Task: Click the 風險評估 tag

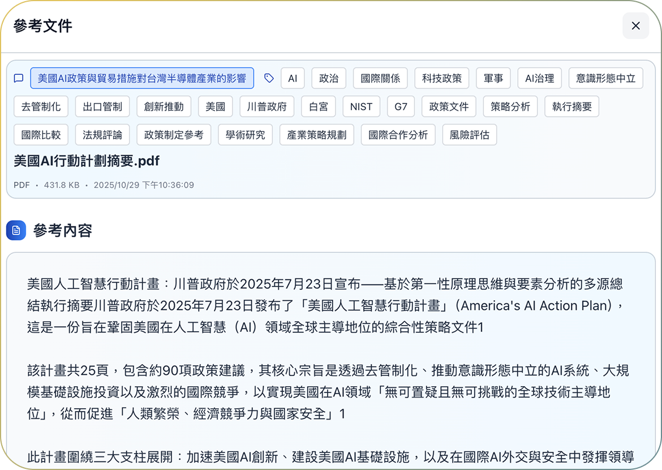Action: click(x=470, y=135)
